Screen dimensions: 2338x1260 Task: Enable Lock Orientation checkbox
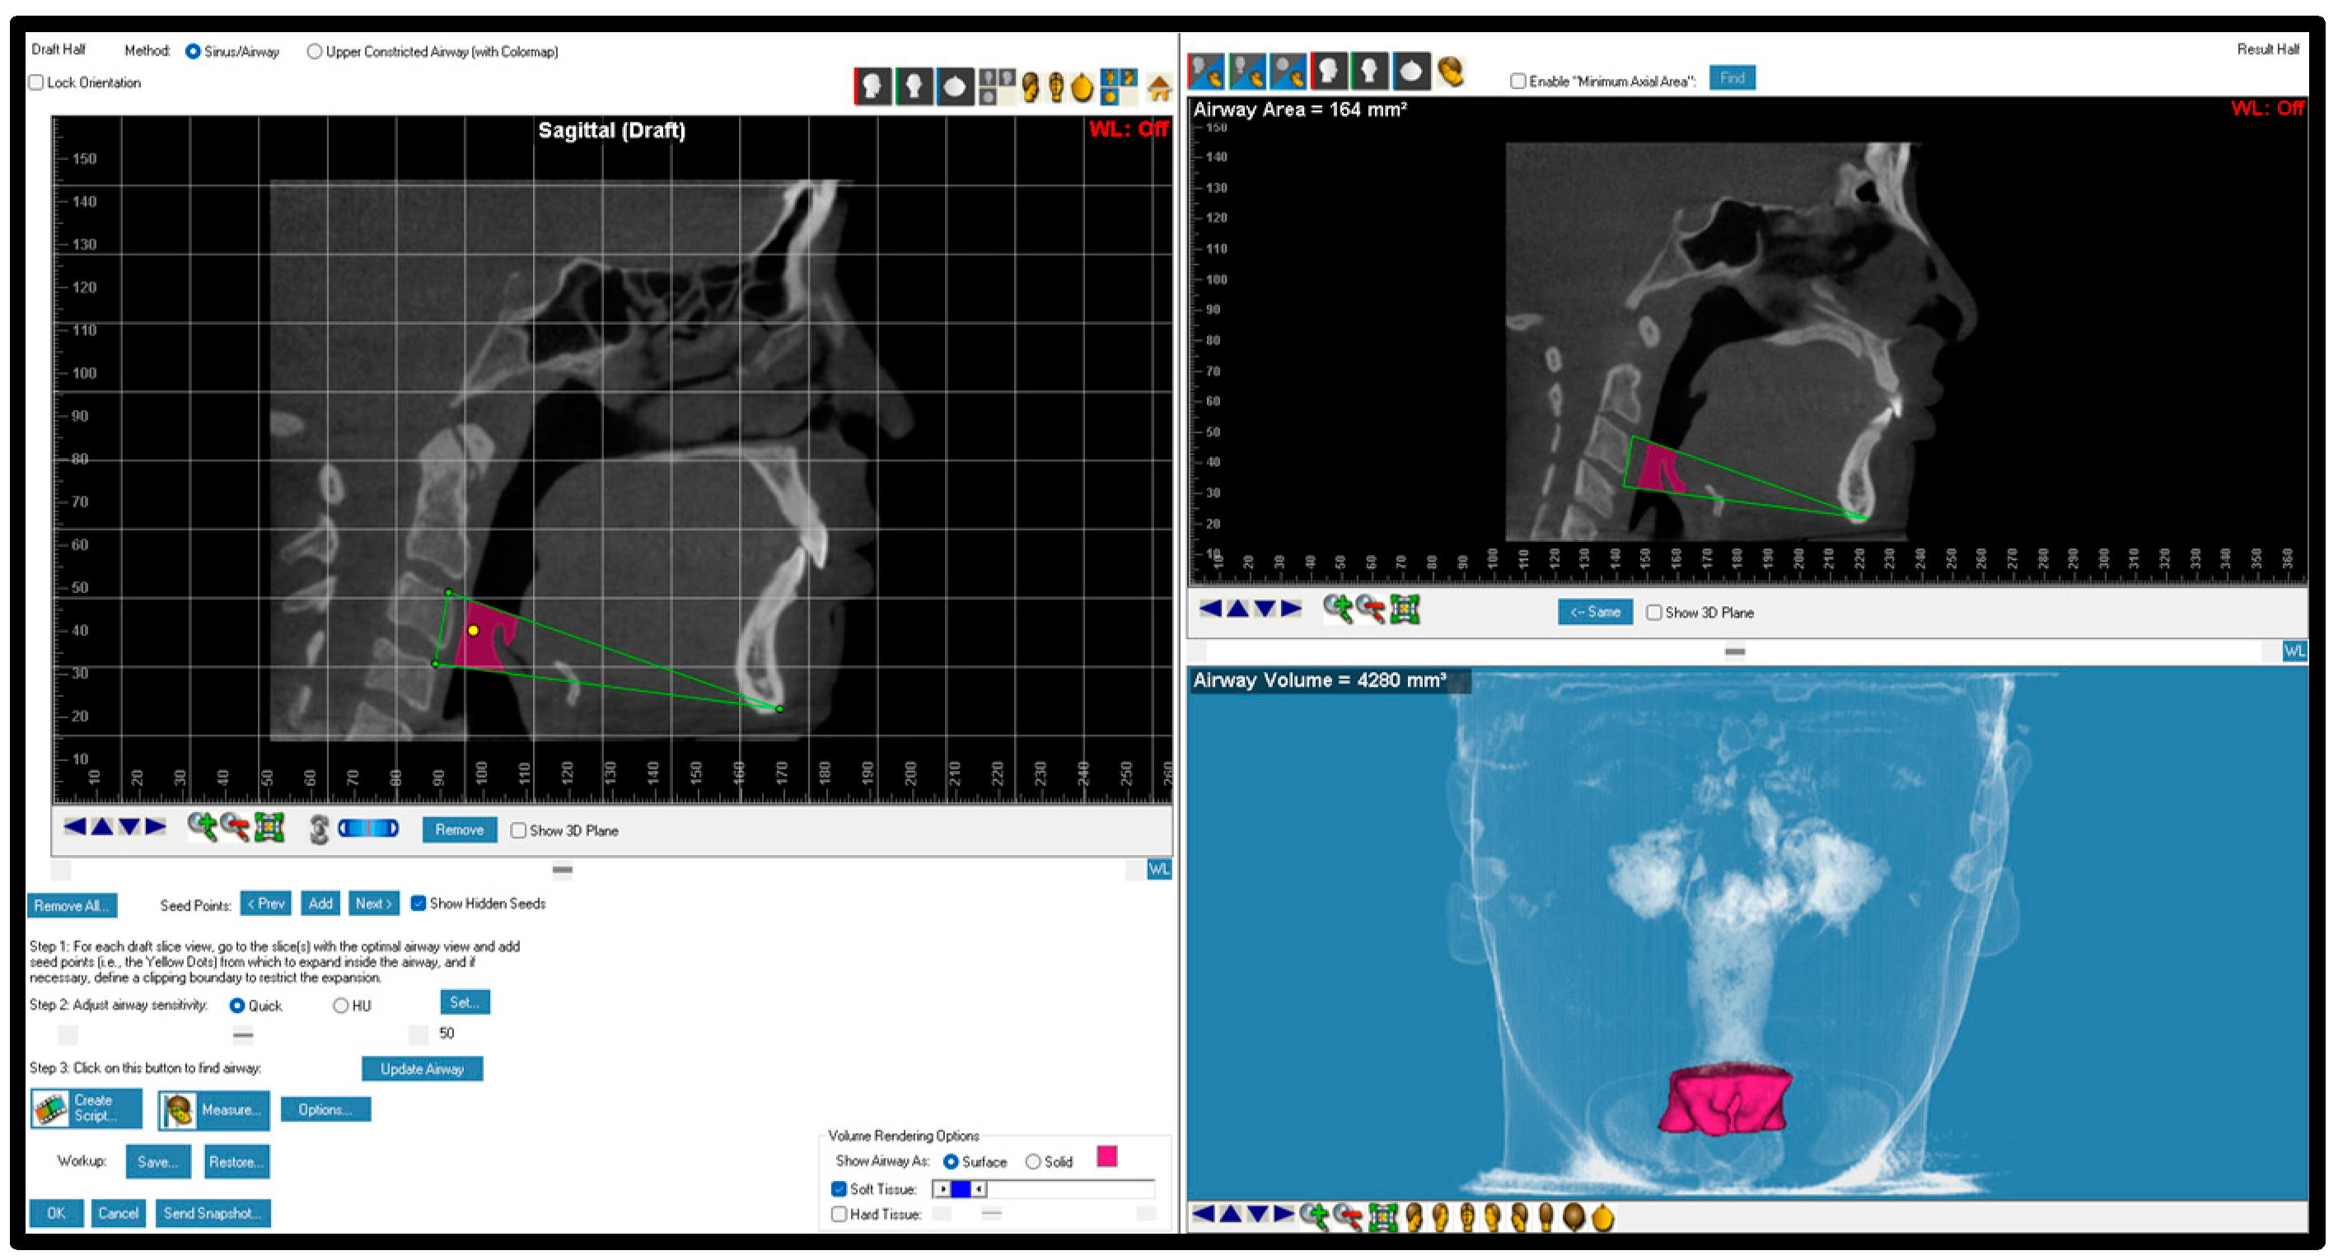[36, 82]
